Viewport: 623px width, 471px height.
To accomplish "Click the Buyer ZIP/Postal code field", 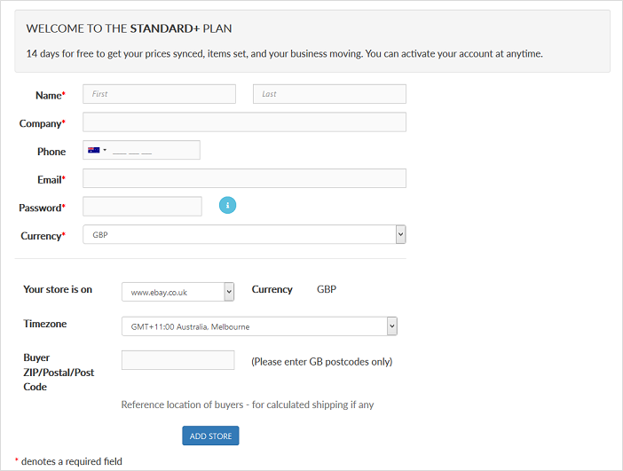I will (x=177, y=360).
